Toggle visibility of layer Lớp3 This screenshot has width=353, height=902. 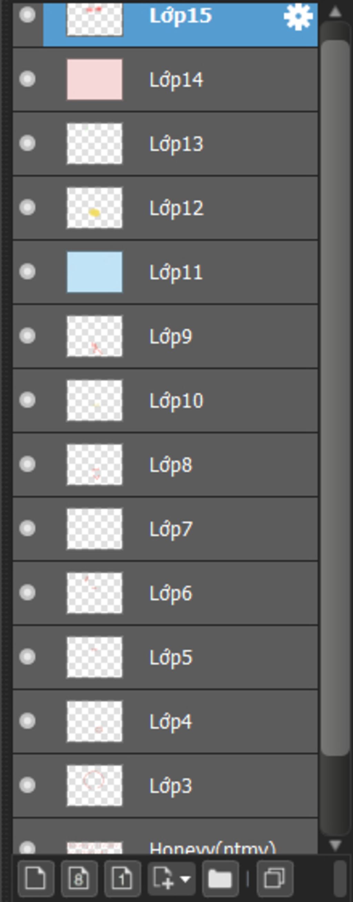[27, 785]
